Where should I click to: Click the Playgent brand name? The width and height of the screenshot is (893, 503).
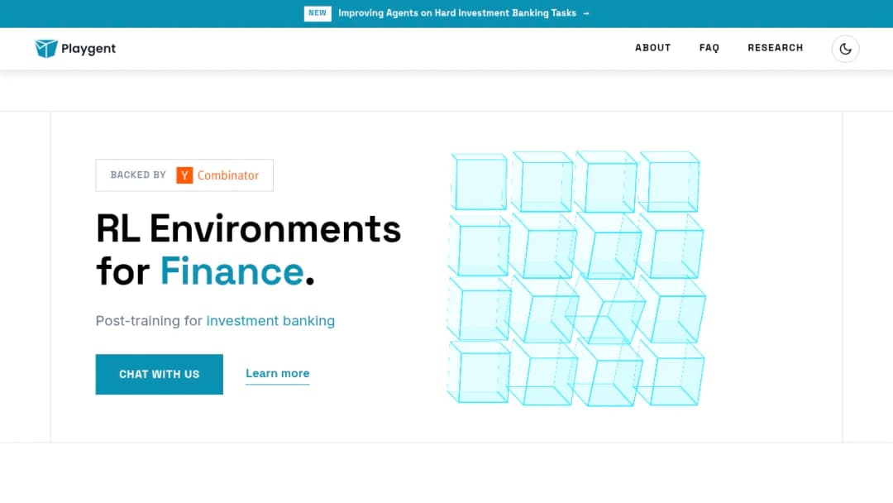tap(88, 49)
